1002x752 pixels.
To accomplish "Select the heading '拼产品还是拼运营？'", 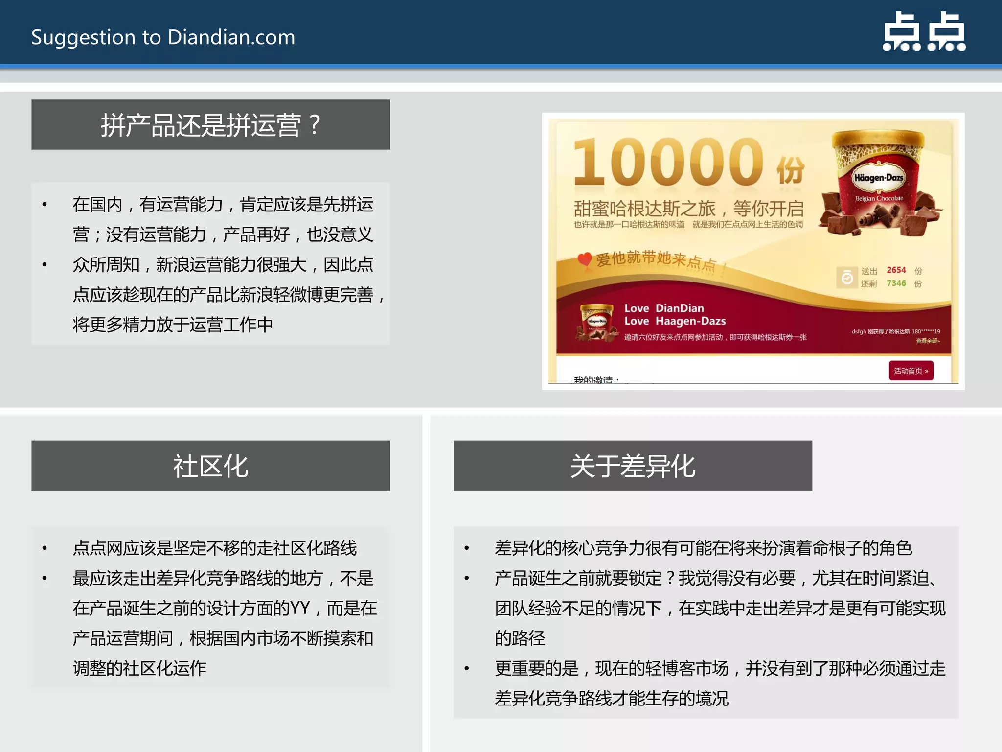I will (x=211, y=125).
